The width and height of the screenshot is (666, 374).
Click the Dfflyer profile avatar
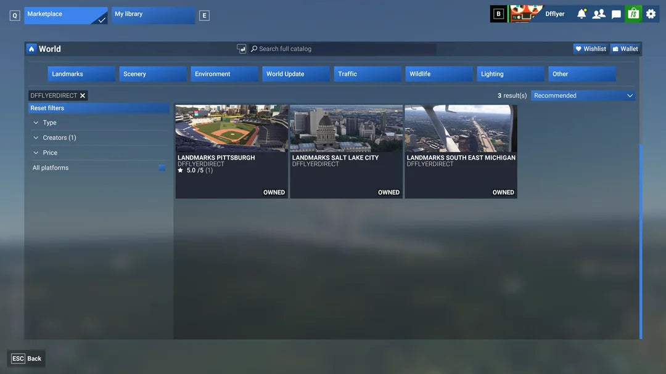click(x=525, y=14)
